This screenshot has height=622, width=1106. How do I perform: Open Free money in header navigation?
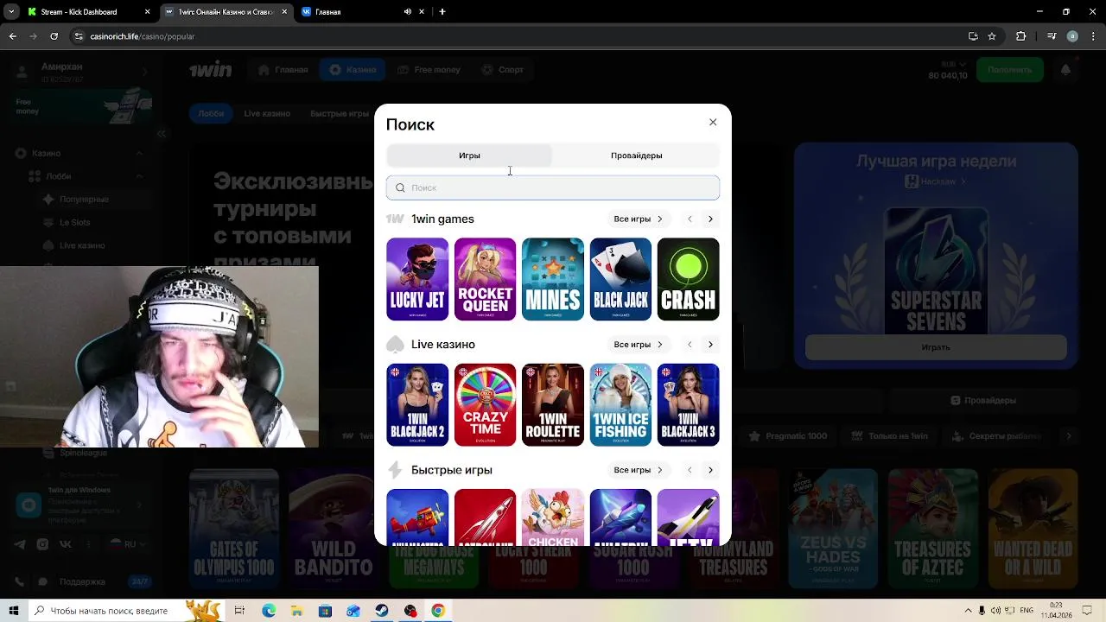(x=429, y=70)
